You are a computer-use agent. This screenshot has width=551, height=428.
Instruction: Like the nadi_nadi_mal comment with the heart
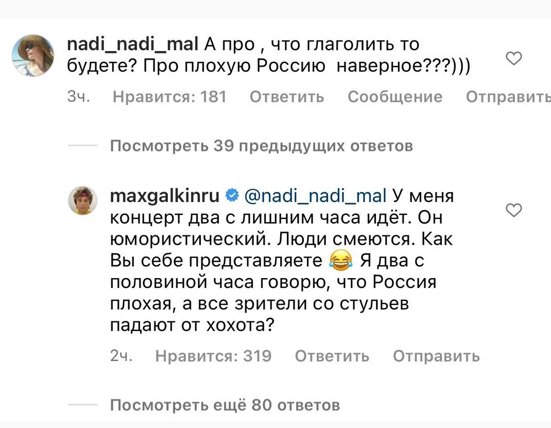(x=514, y=59)
